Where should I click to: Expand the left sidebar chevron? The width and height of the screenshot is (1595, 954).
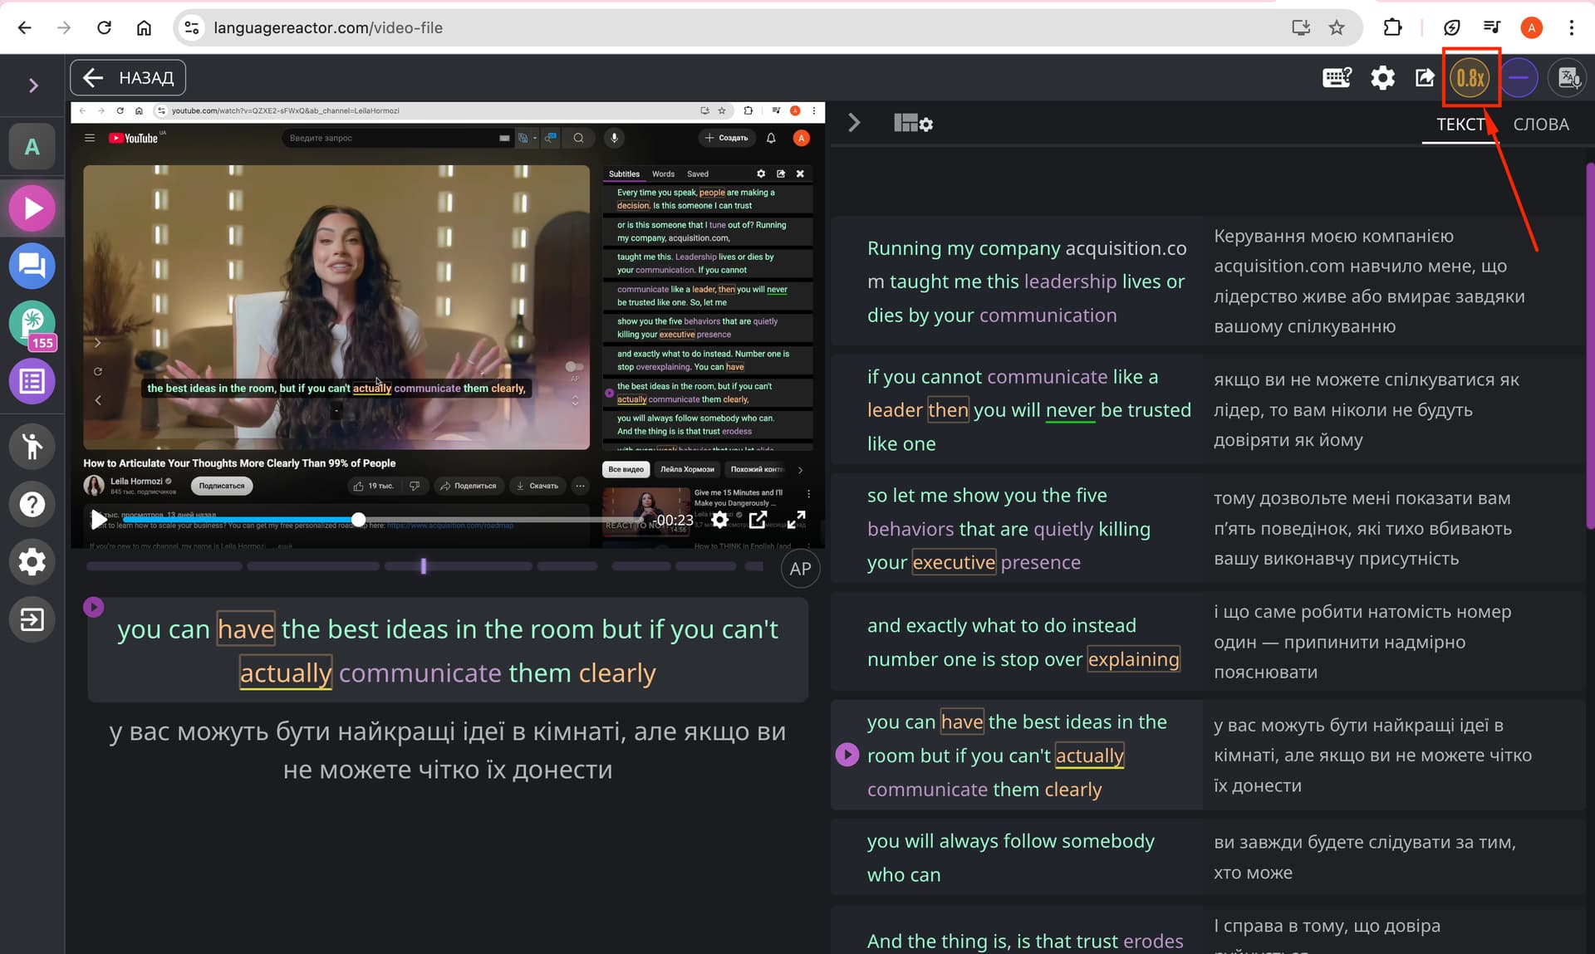(x=33, y=86)
